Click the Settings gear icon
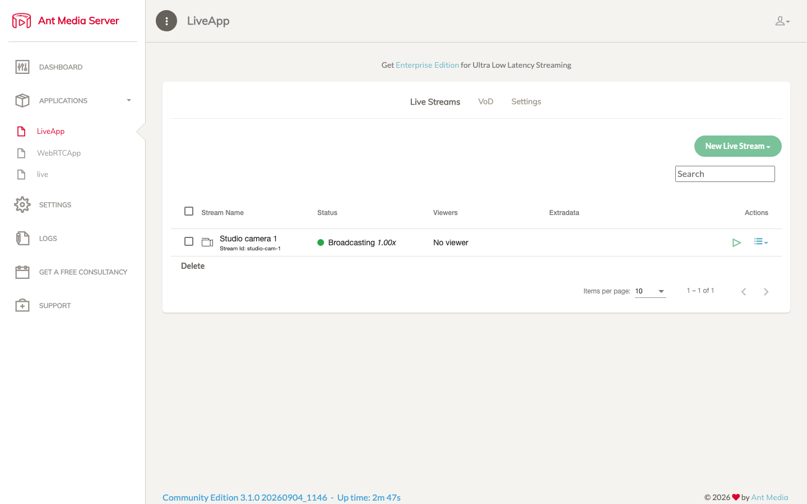Screen dimensions: 807x504 pyautogui.click(x=22, y=205)
